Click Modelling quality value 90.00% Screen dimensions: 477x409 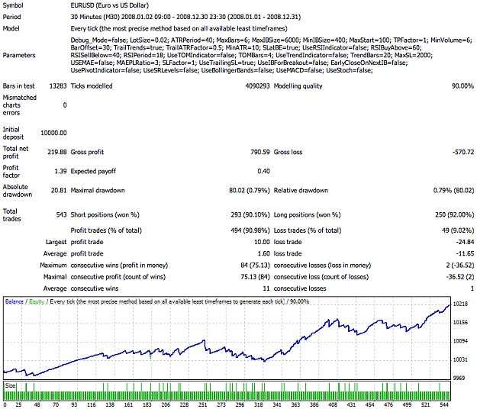tap(462, 86)
